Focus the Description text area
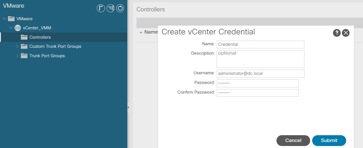 (x=260, y=59)
